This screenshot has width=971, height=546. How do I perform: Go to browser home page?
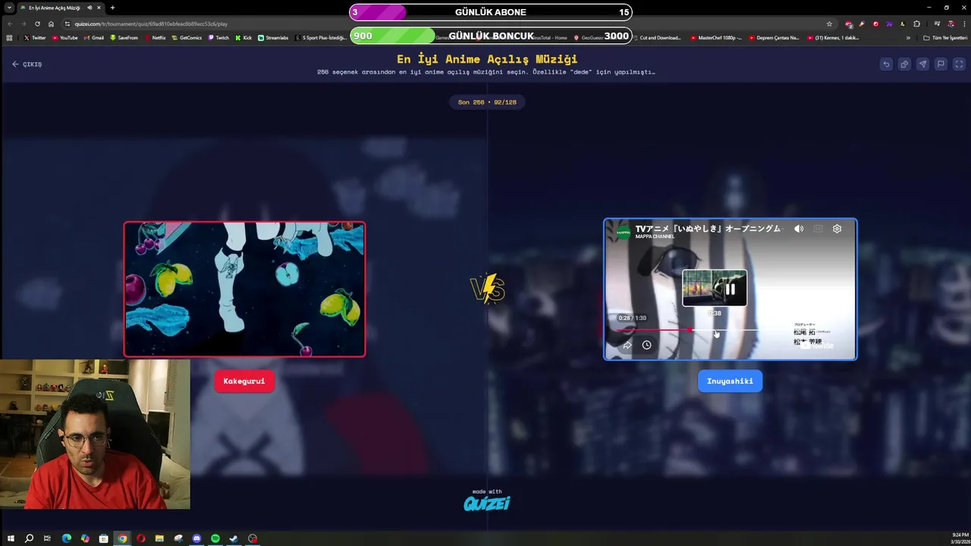tap(51, 24)
